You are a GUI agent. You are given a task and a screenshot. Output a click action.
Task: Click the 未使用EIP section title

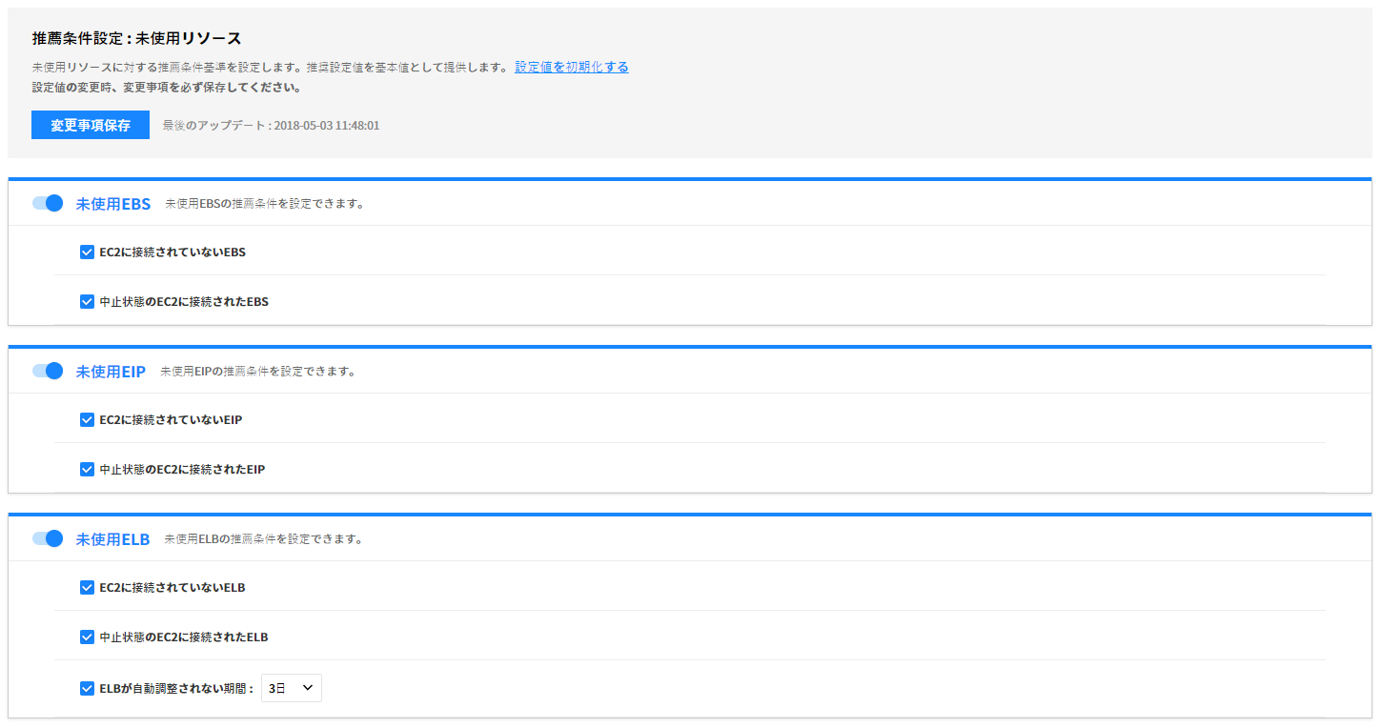[x=111, y=372]
